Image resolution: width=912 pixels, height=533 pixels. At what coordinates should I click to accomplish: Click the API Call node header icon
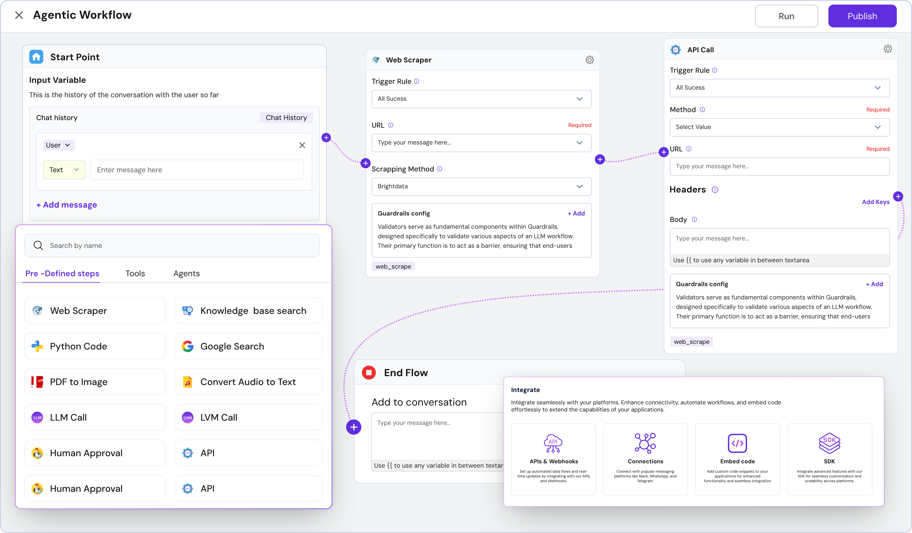675,50
